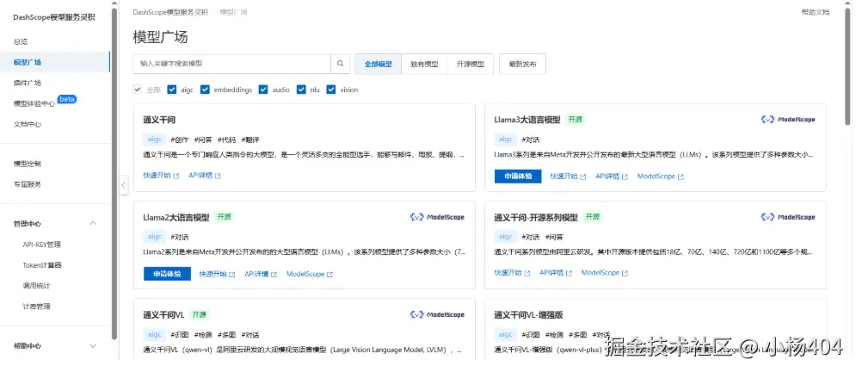Open 快速开始 link on 通义千问 card
Screen dimensions: 856x372
(x=161, y=176)
